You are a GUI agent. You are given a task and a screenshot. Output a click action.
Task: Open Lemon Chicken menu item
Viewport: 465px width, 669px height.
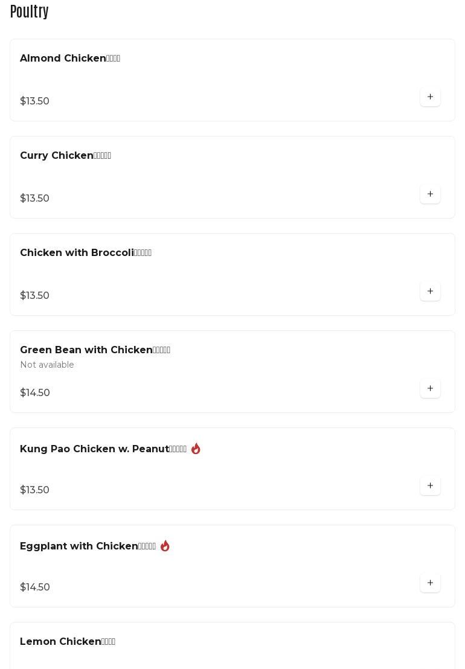[x=68, y=641]
